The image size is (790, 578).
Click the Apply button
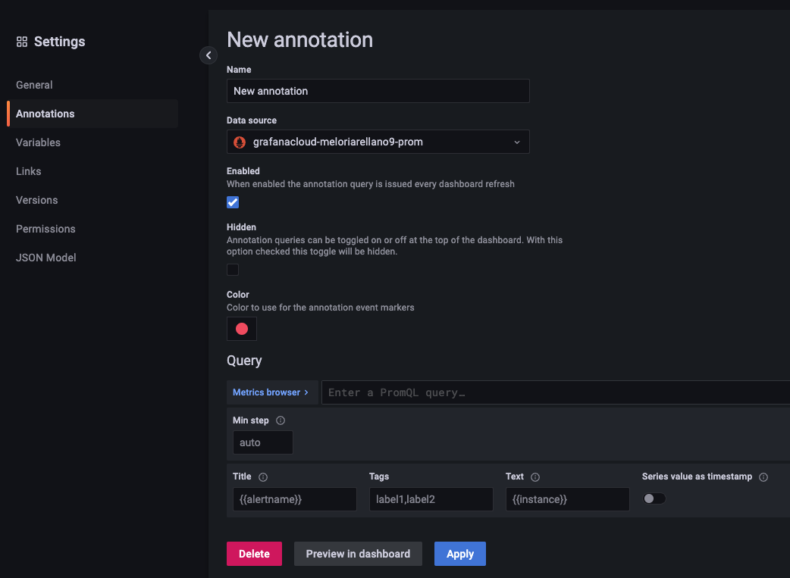tap(460, 554)
